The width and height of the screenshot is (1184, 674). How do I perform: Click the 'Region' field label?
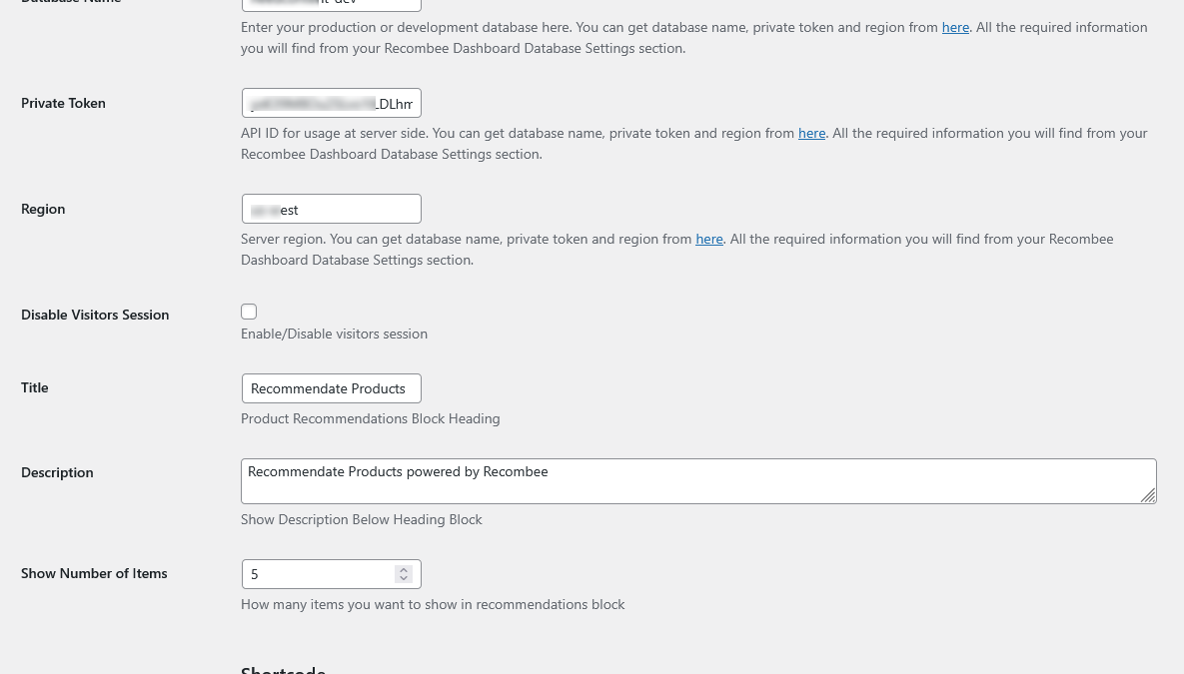[x=43, y=209]
